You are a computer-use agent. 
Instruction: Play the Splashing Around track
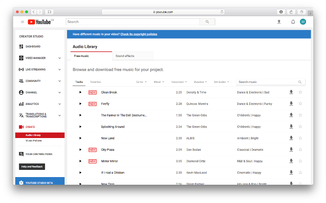tap(80, 127)
